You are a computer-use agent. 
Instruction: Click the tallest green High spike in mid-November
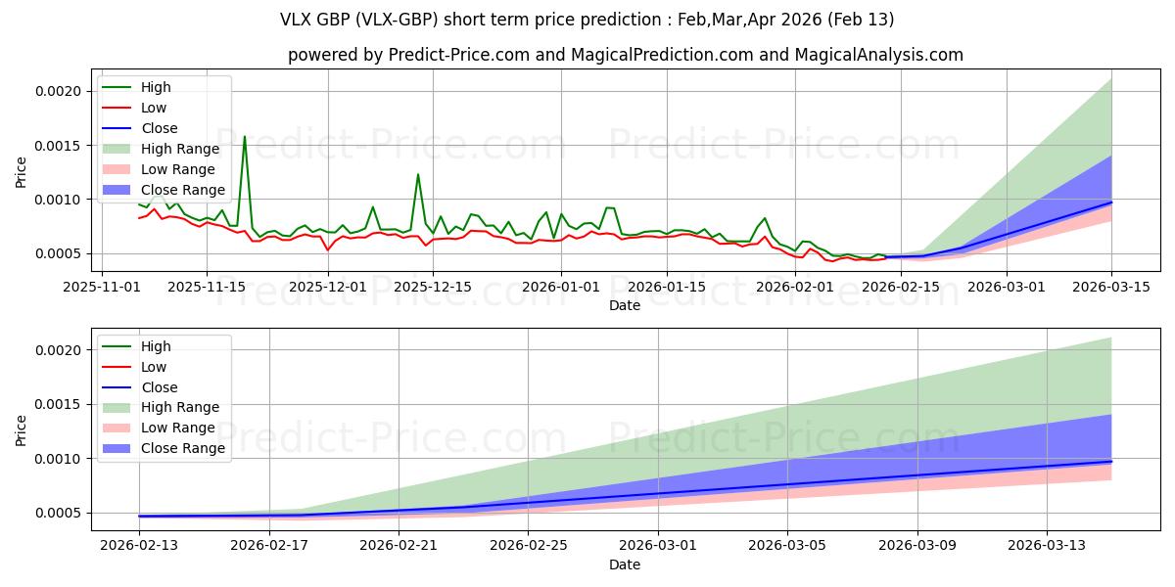click(x=245, y=137)
